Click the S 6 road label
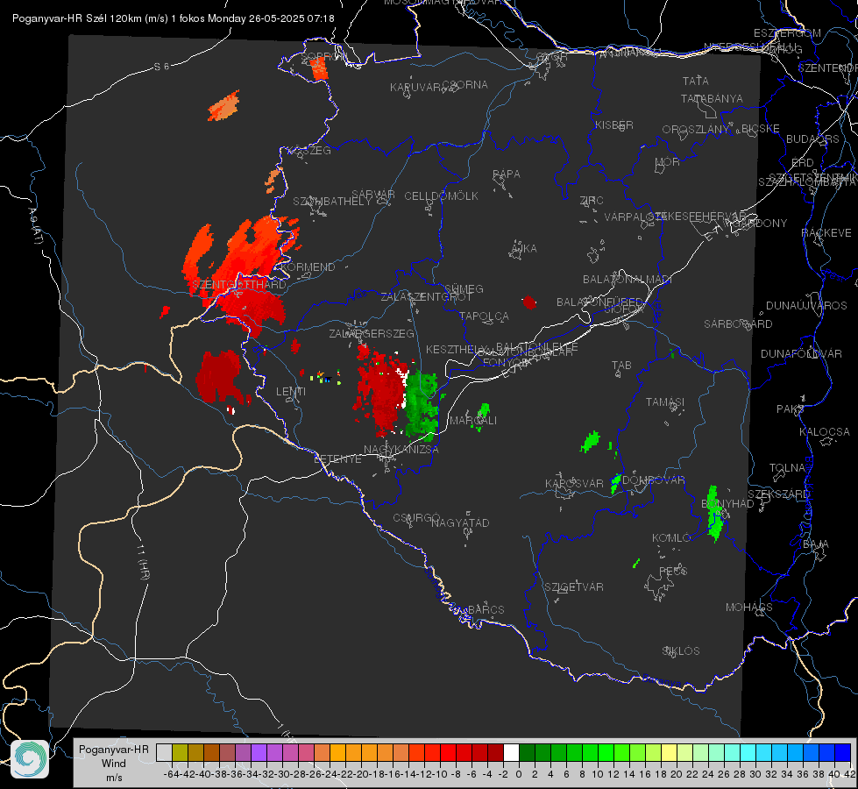 [161, 67]
